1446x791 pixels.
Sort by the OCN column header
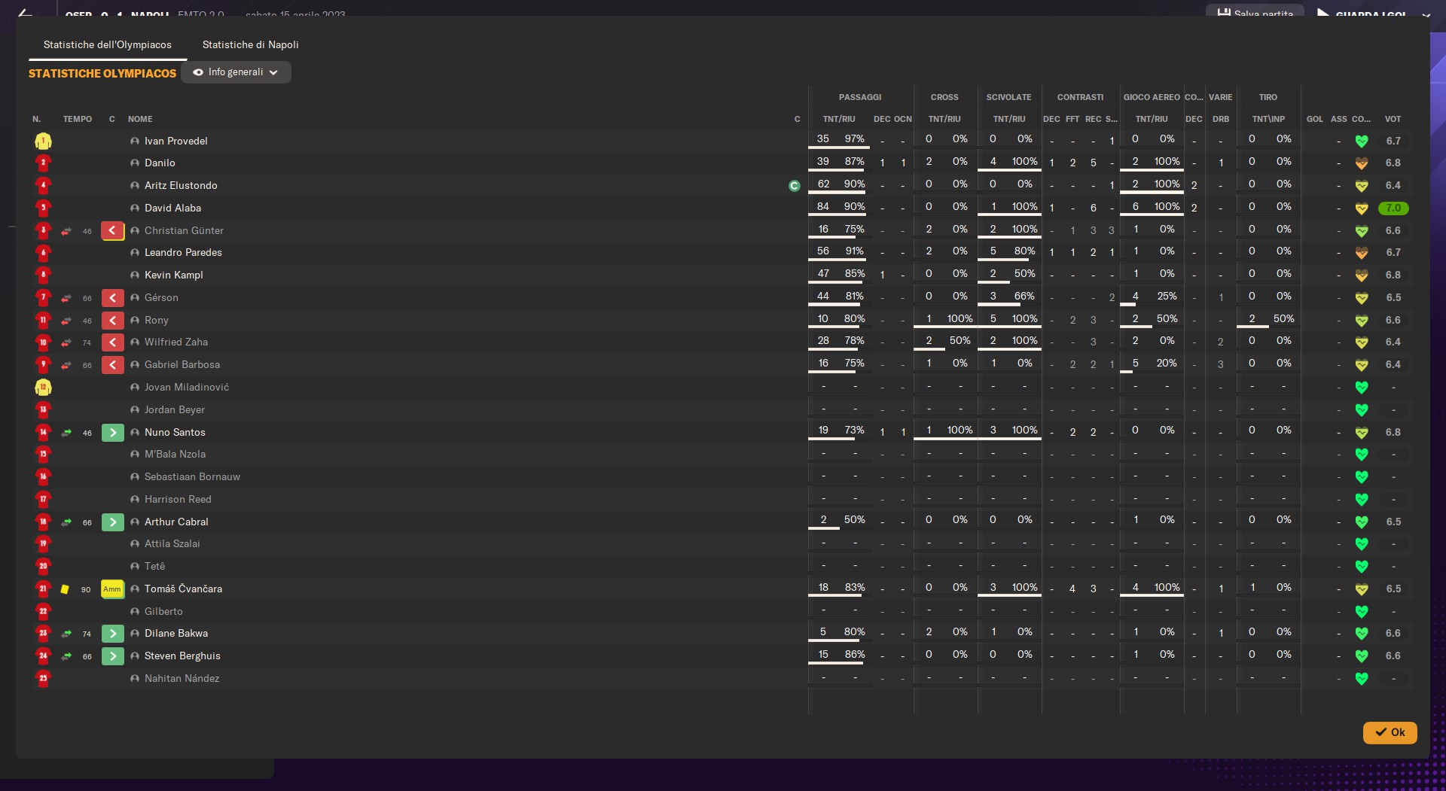[x=903, y=119]
